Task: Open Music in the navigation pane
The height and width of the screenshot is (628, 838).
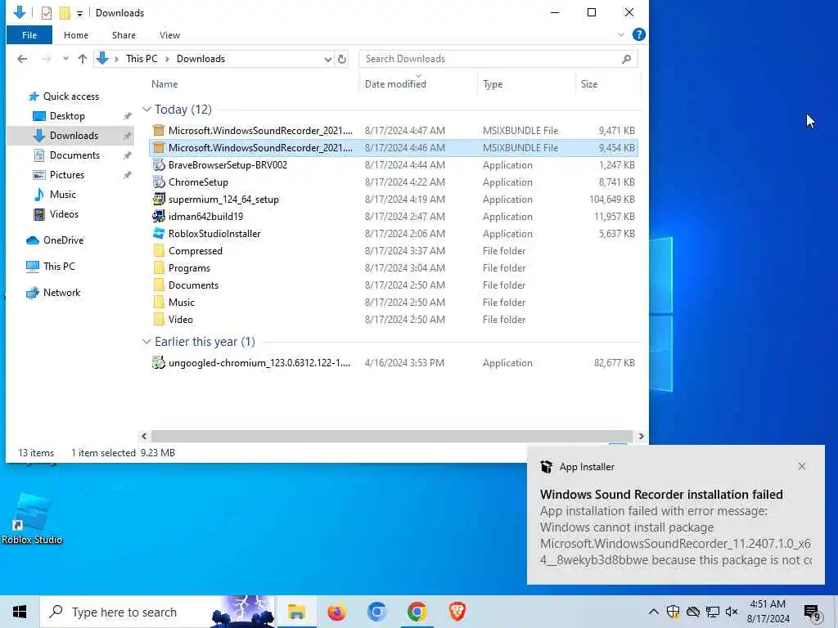Action: pyautogui.click(x=62, y=195)
